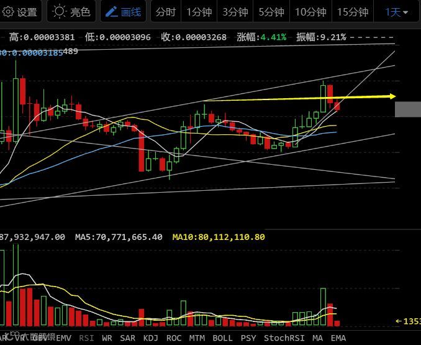Switch chart interval to 15分钟
Viewport: 421px width, 345px height.
353,12
